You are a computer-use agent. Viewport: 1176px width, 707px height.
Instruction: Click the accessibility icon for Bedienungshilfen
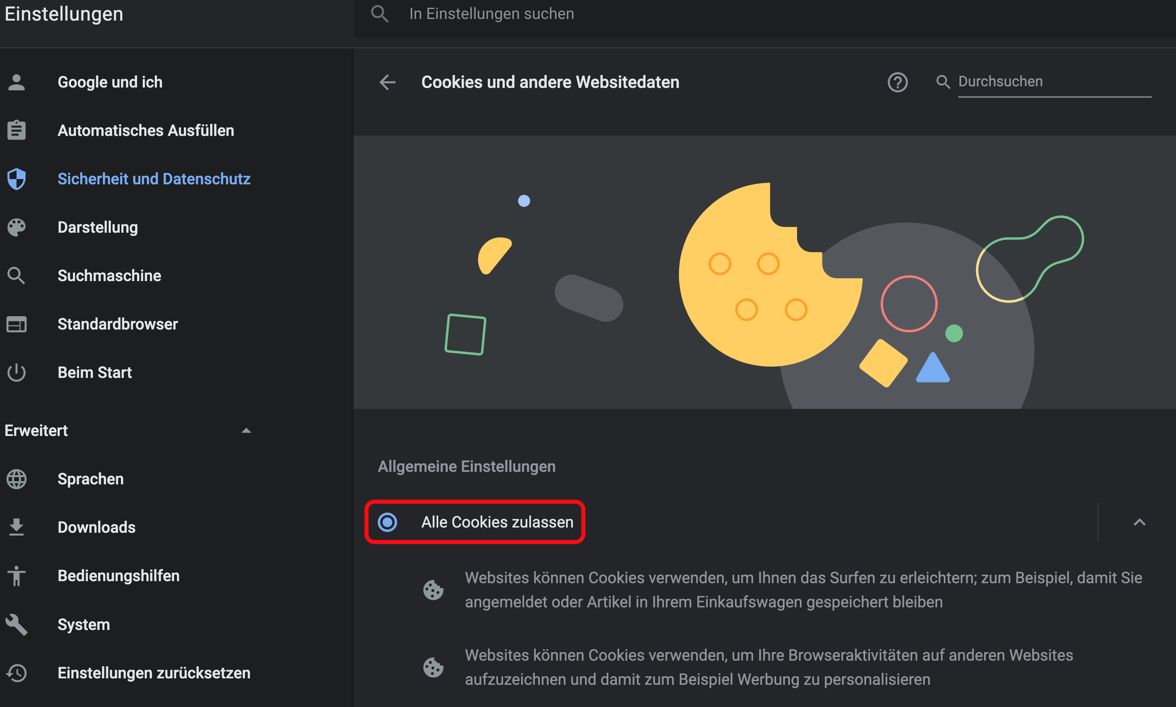17,576
